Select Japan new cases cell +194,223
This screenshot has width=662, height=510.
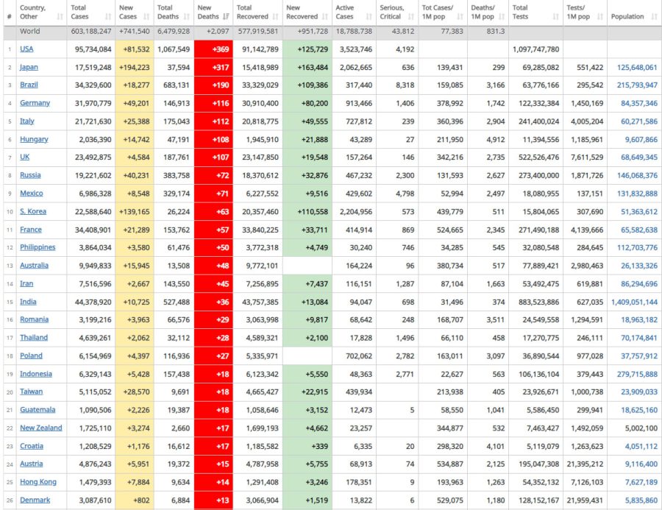(x=134, y=67)
